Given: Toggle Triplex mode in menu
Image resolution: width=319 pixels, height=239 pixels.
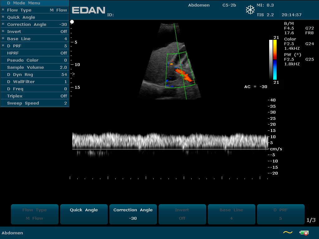Looking at the screenshot, I should (35, 96).
